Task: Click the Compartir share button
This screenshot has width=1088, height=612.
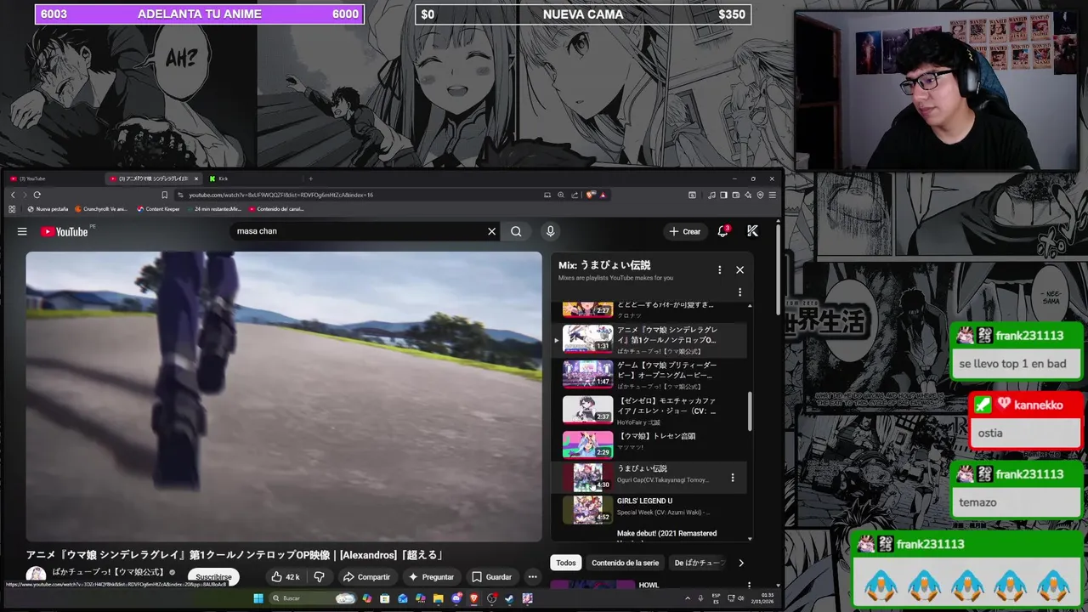Action: point(366,577)
